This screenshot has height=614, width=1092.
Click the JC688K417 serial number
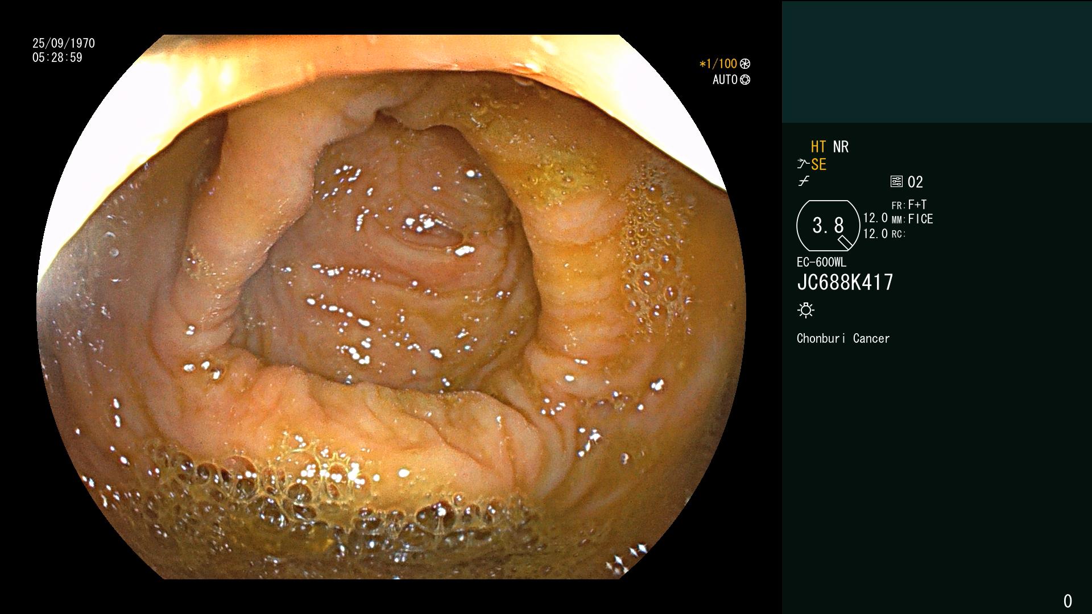pos(845,282)
